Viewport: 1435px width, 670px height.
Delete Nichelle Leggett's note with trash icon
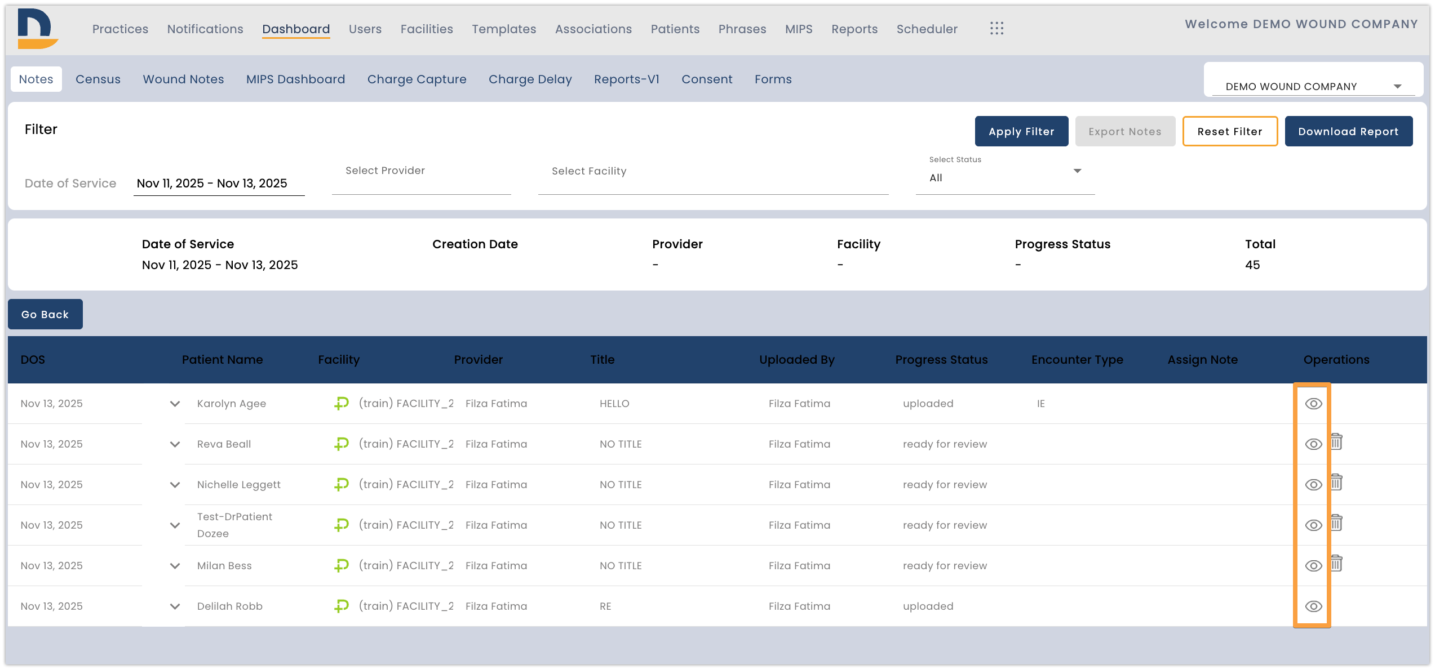click(x=1336, y=483)
